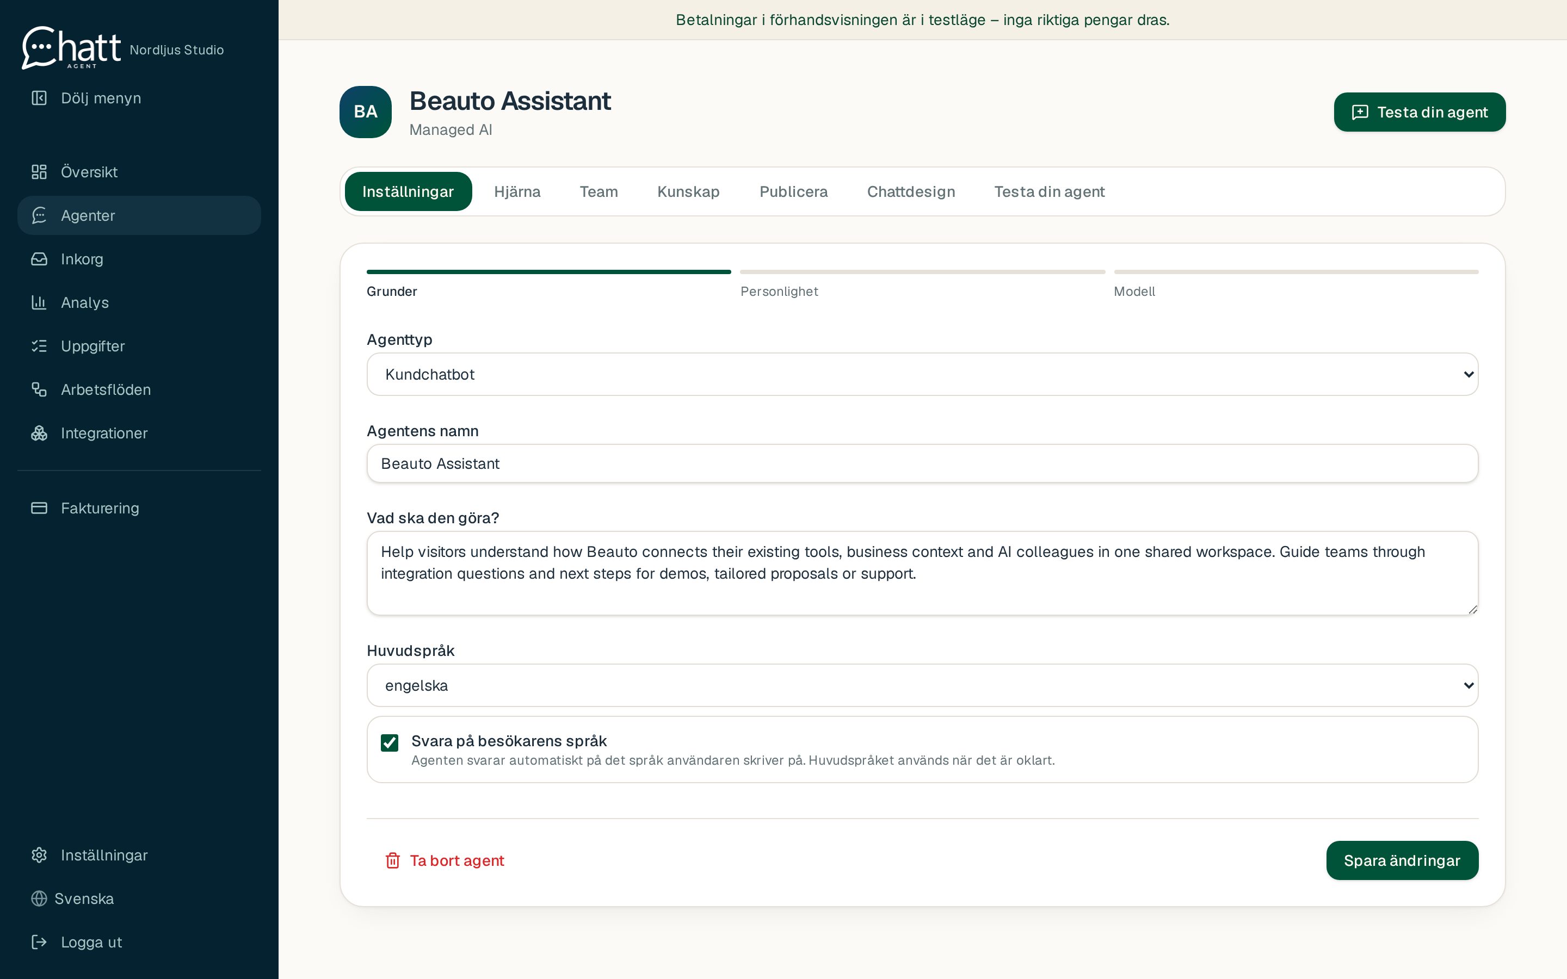Screen dimensions: 1567x979
Task: Open the Huvudspråk dropdown
Action: [x=922, y=685]
